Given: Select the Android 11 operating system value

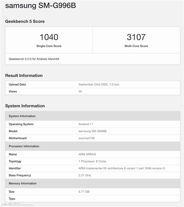Looking at the screenshot, I should coord(86,124).
